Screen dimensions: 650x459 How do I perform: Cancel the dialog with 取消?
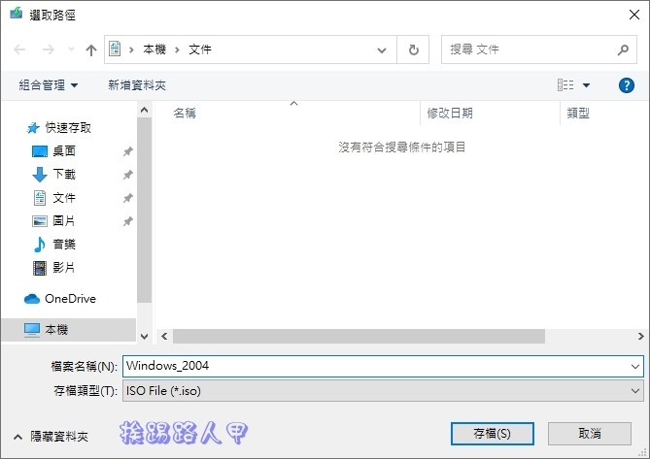point(590,434)
